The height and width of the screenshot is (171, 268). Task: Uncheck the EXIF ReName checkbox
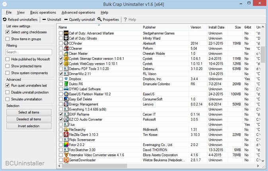(61, 114)
